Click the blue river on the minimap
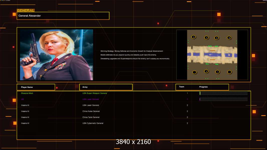Viewport: 267px width, 150px height. point(212,55)
